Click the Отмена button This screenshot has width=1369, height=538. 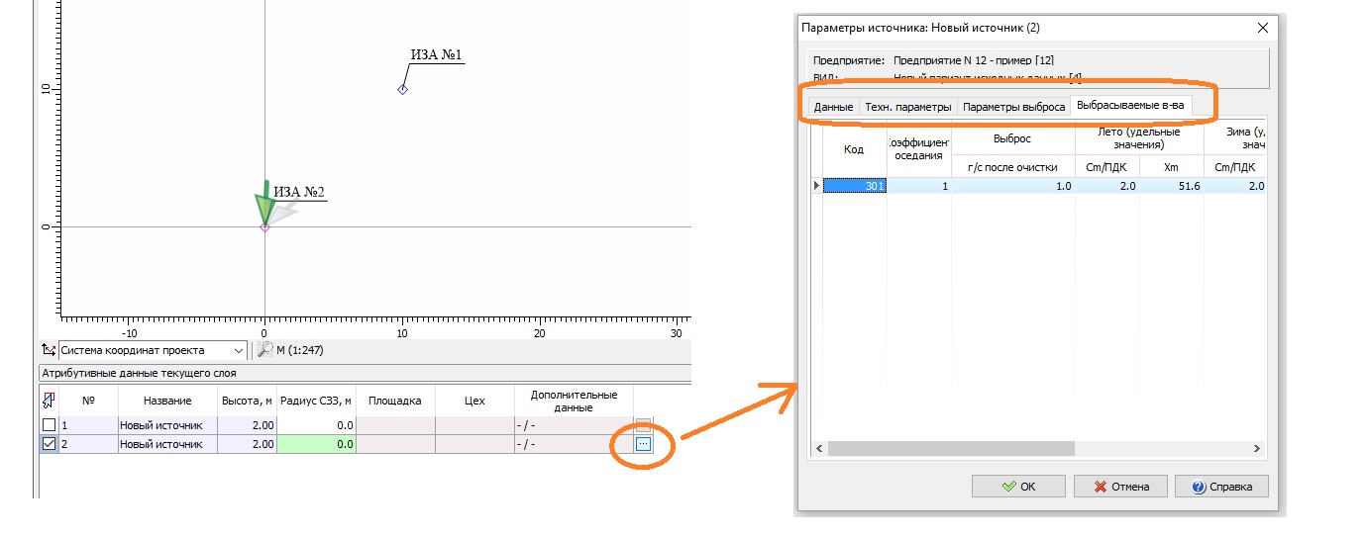coord(1117,487)
